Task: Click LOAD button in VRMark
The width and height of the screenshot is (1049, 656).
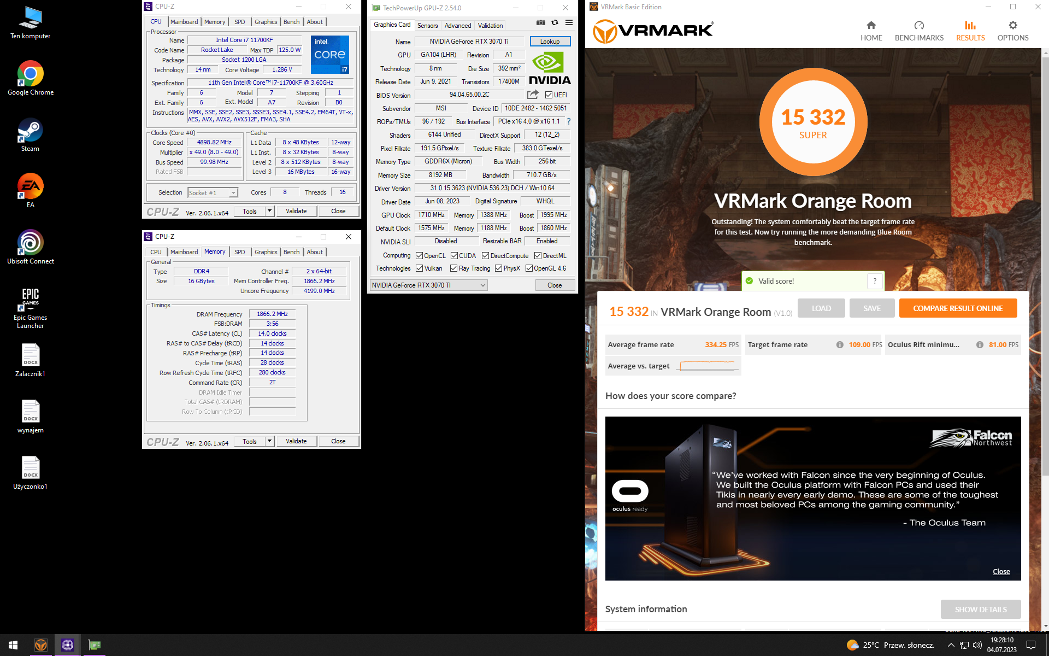Action: (821, 308)
